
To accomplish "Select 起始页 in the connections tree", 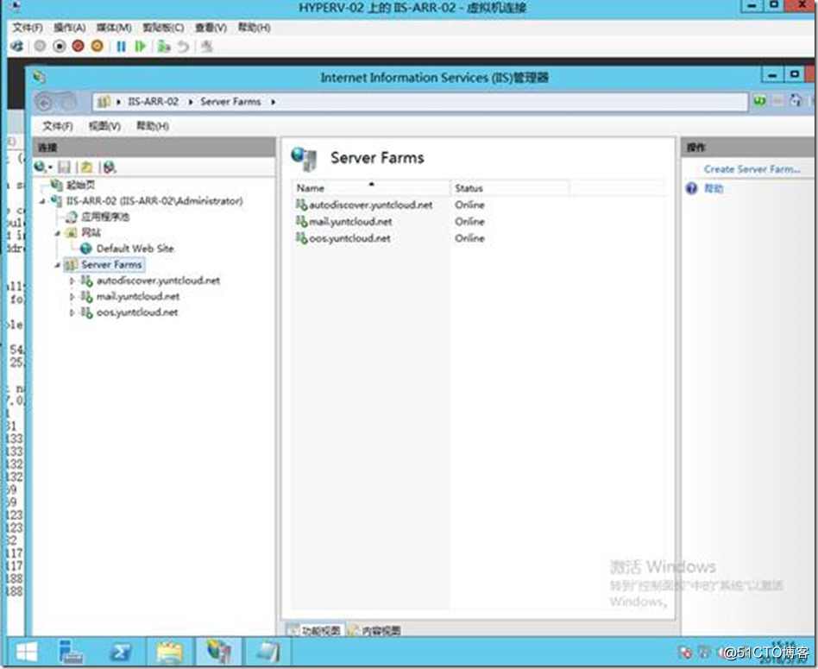I will 80,185.
